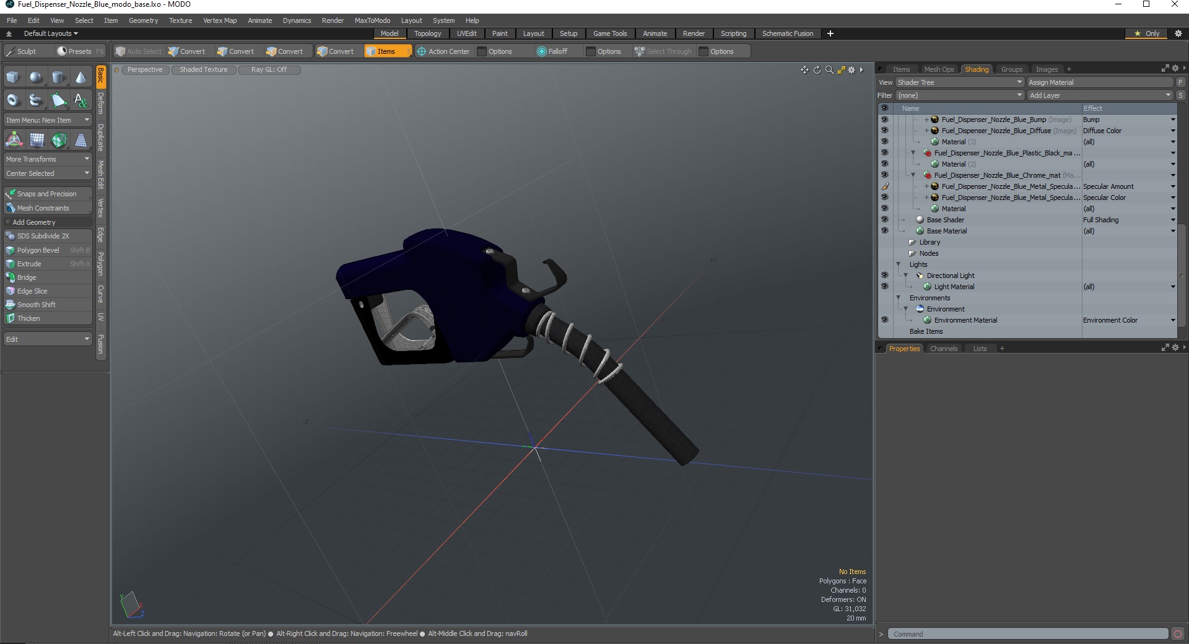1189x644 pixels.
Task: Expand the More Transforms dropdown
Action: tap(48, 159)
